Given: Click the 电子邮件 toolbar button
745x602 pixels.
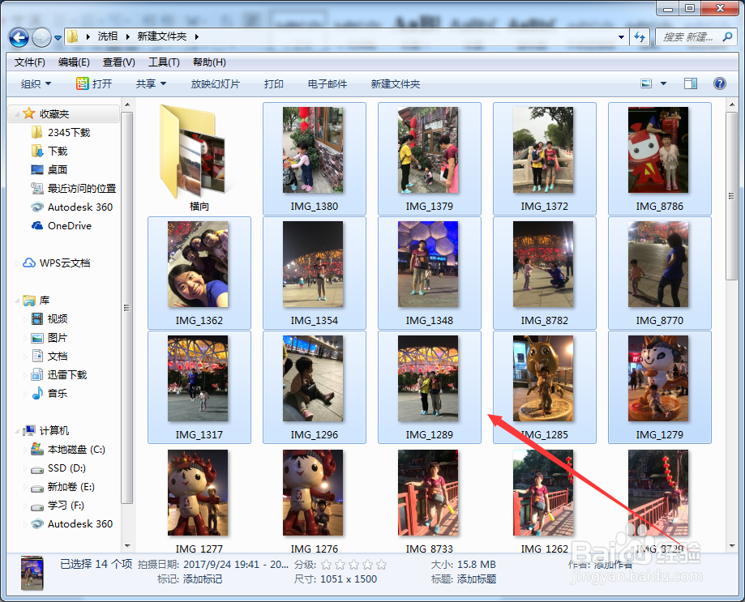Looking at the screenshot, I should point(328,84).
